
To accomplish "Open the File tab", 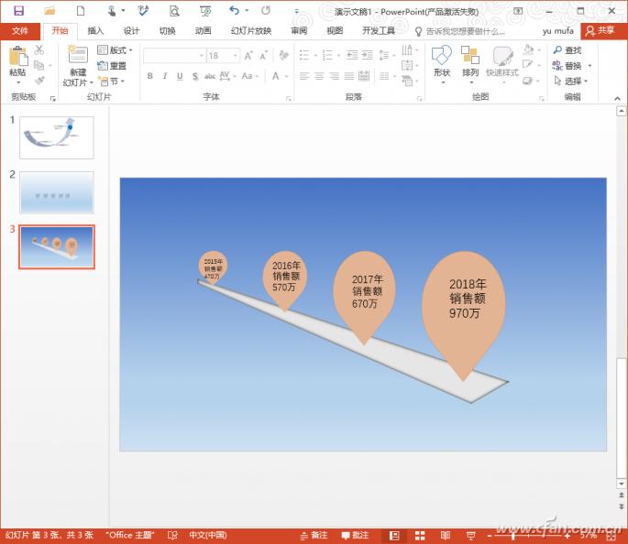I will point(20,31).
